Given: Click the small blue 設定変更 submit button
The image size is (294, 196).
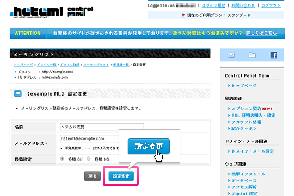Looking at the screenshot, I should coord(121,176).
